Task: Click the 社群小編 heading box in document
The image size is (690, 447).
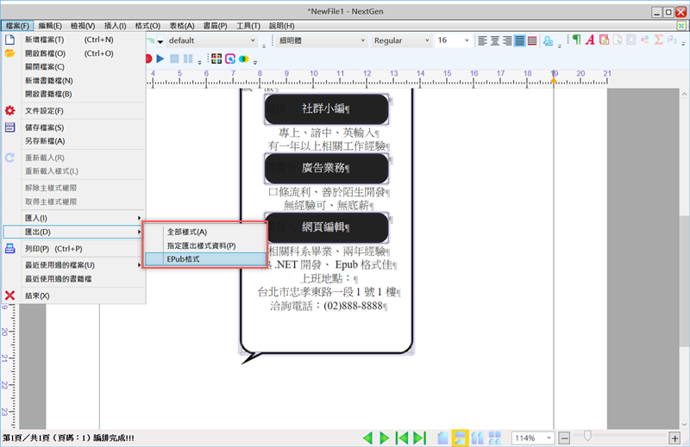Action: point(326,109)
